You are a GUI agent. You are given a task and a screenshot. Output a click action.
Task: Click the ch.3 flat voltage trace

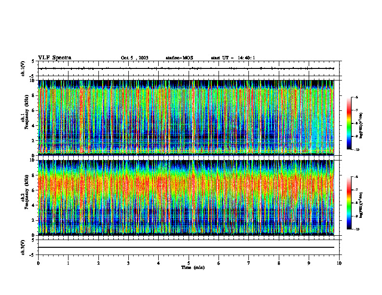pos(186,247)
